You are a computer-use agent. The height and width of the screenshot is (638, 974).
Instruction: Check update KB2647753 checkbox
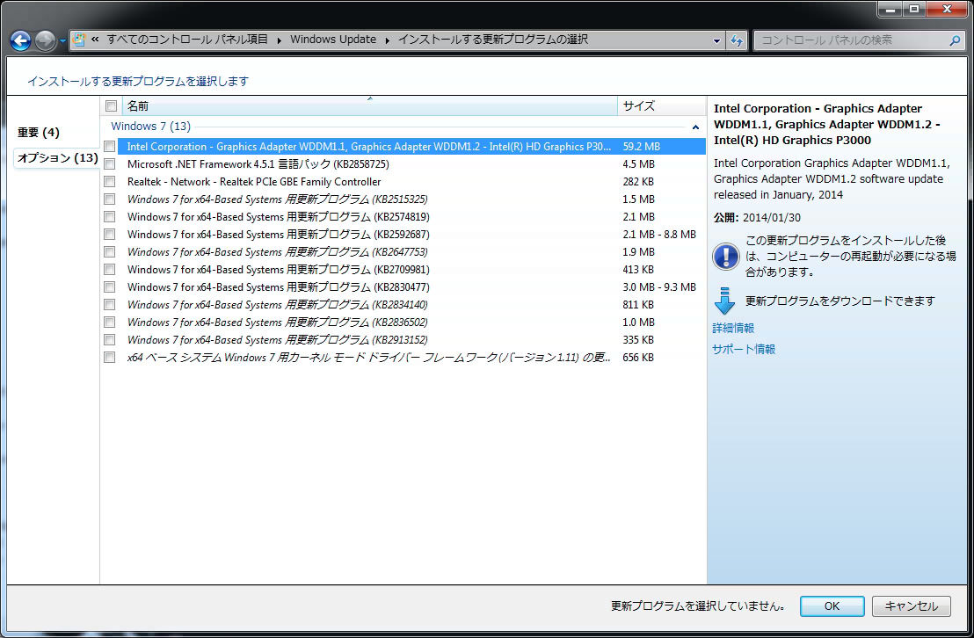110,252
